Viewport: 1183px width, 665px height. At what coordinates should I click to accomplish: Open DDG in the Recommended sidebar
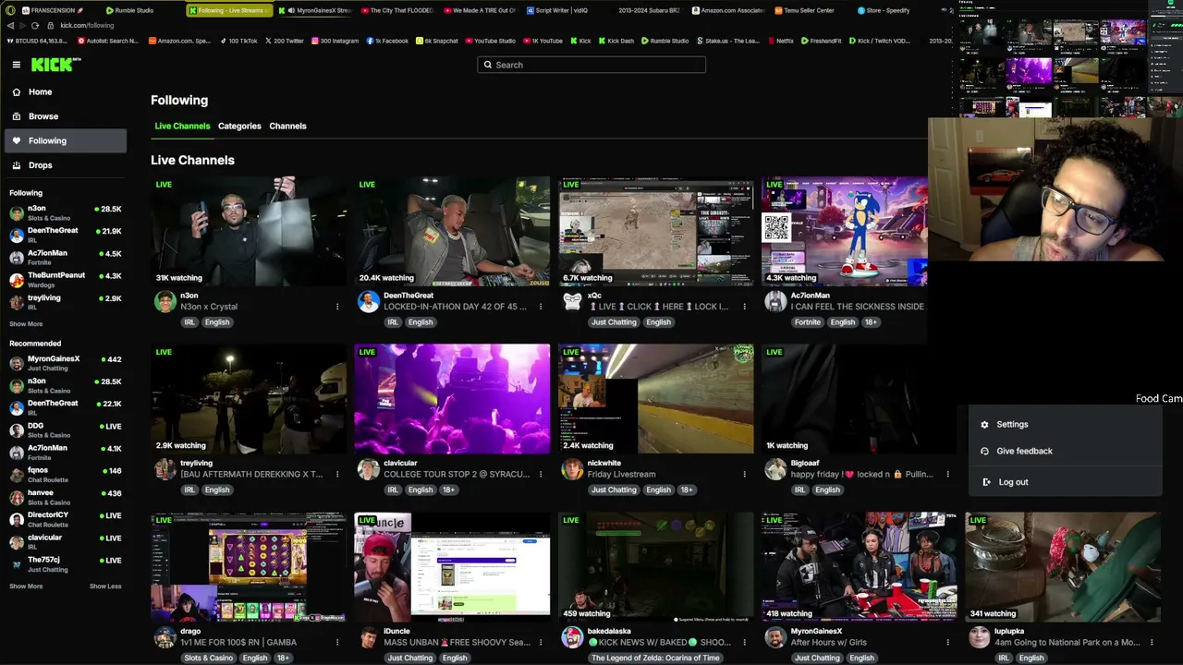pyautogui.click(x=66, y=430)
